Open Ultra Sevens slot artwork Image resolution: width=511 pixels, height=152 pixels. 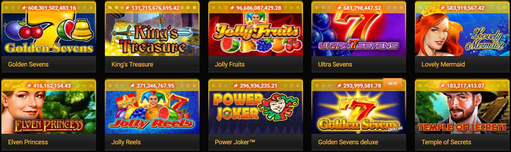(x=359, y=34)
